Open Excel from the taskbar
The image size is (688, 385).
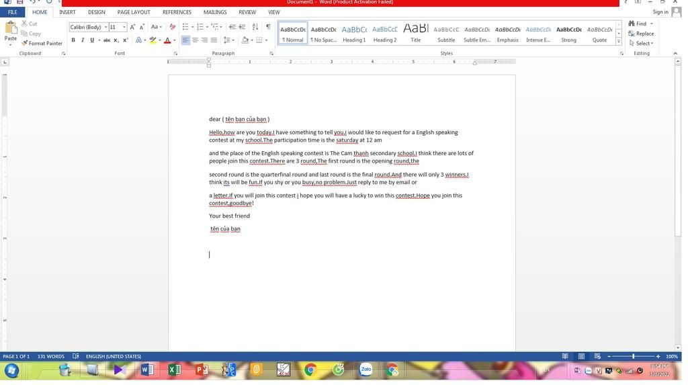pos(174,370)
